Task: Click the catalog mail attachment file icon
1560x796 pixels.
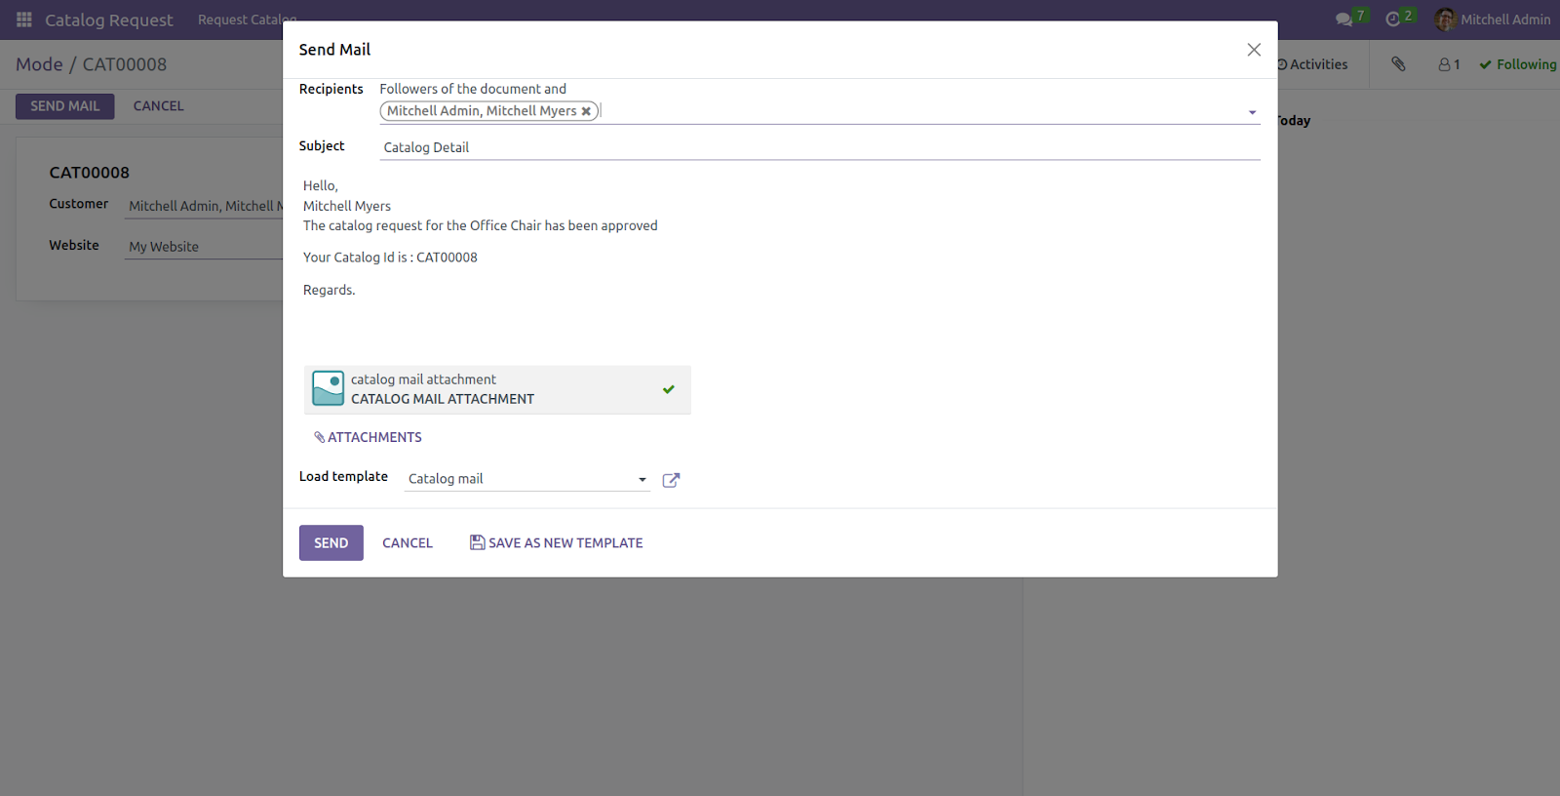Action: [328, 388]
